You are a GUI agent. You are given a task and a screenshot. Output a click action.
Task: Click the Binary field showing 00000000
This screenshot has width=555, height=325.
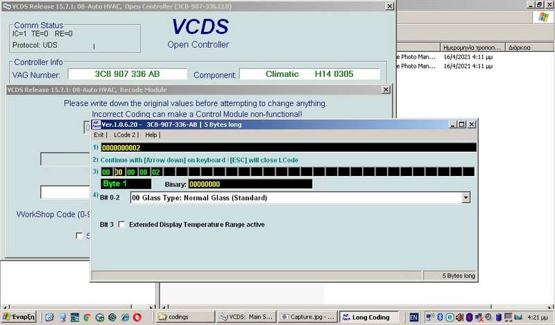[x=250, y=184]
